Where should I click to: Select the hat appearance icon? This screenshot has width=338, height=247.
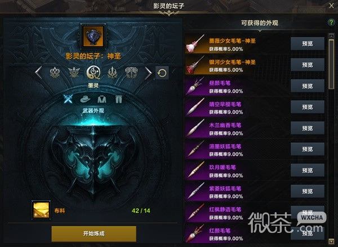[85, 99]
